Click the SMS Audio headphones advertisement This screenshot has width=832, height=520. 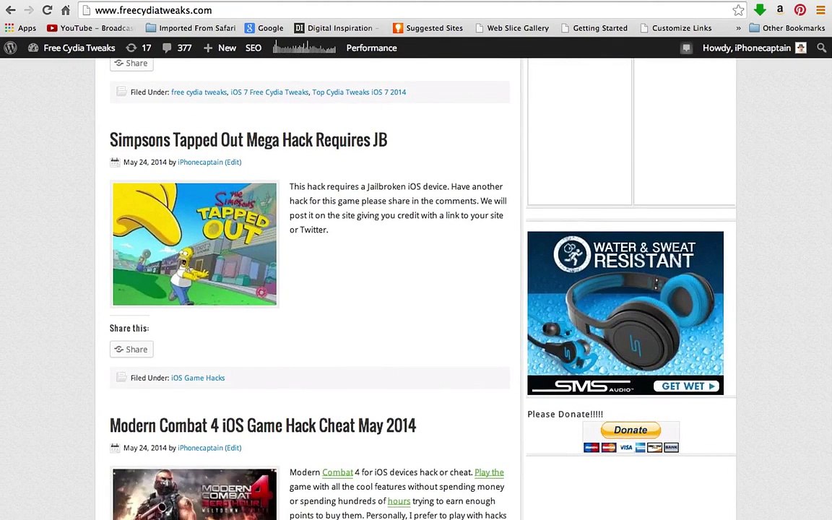coord(625,313)
